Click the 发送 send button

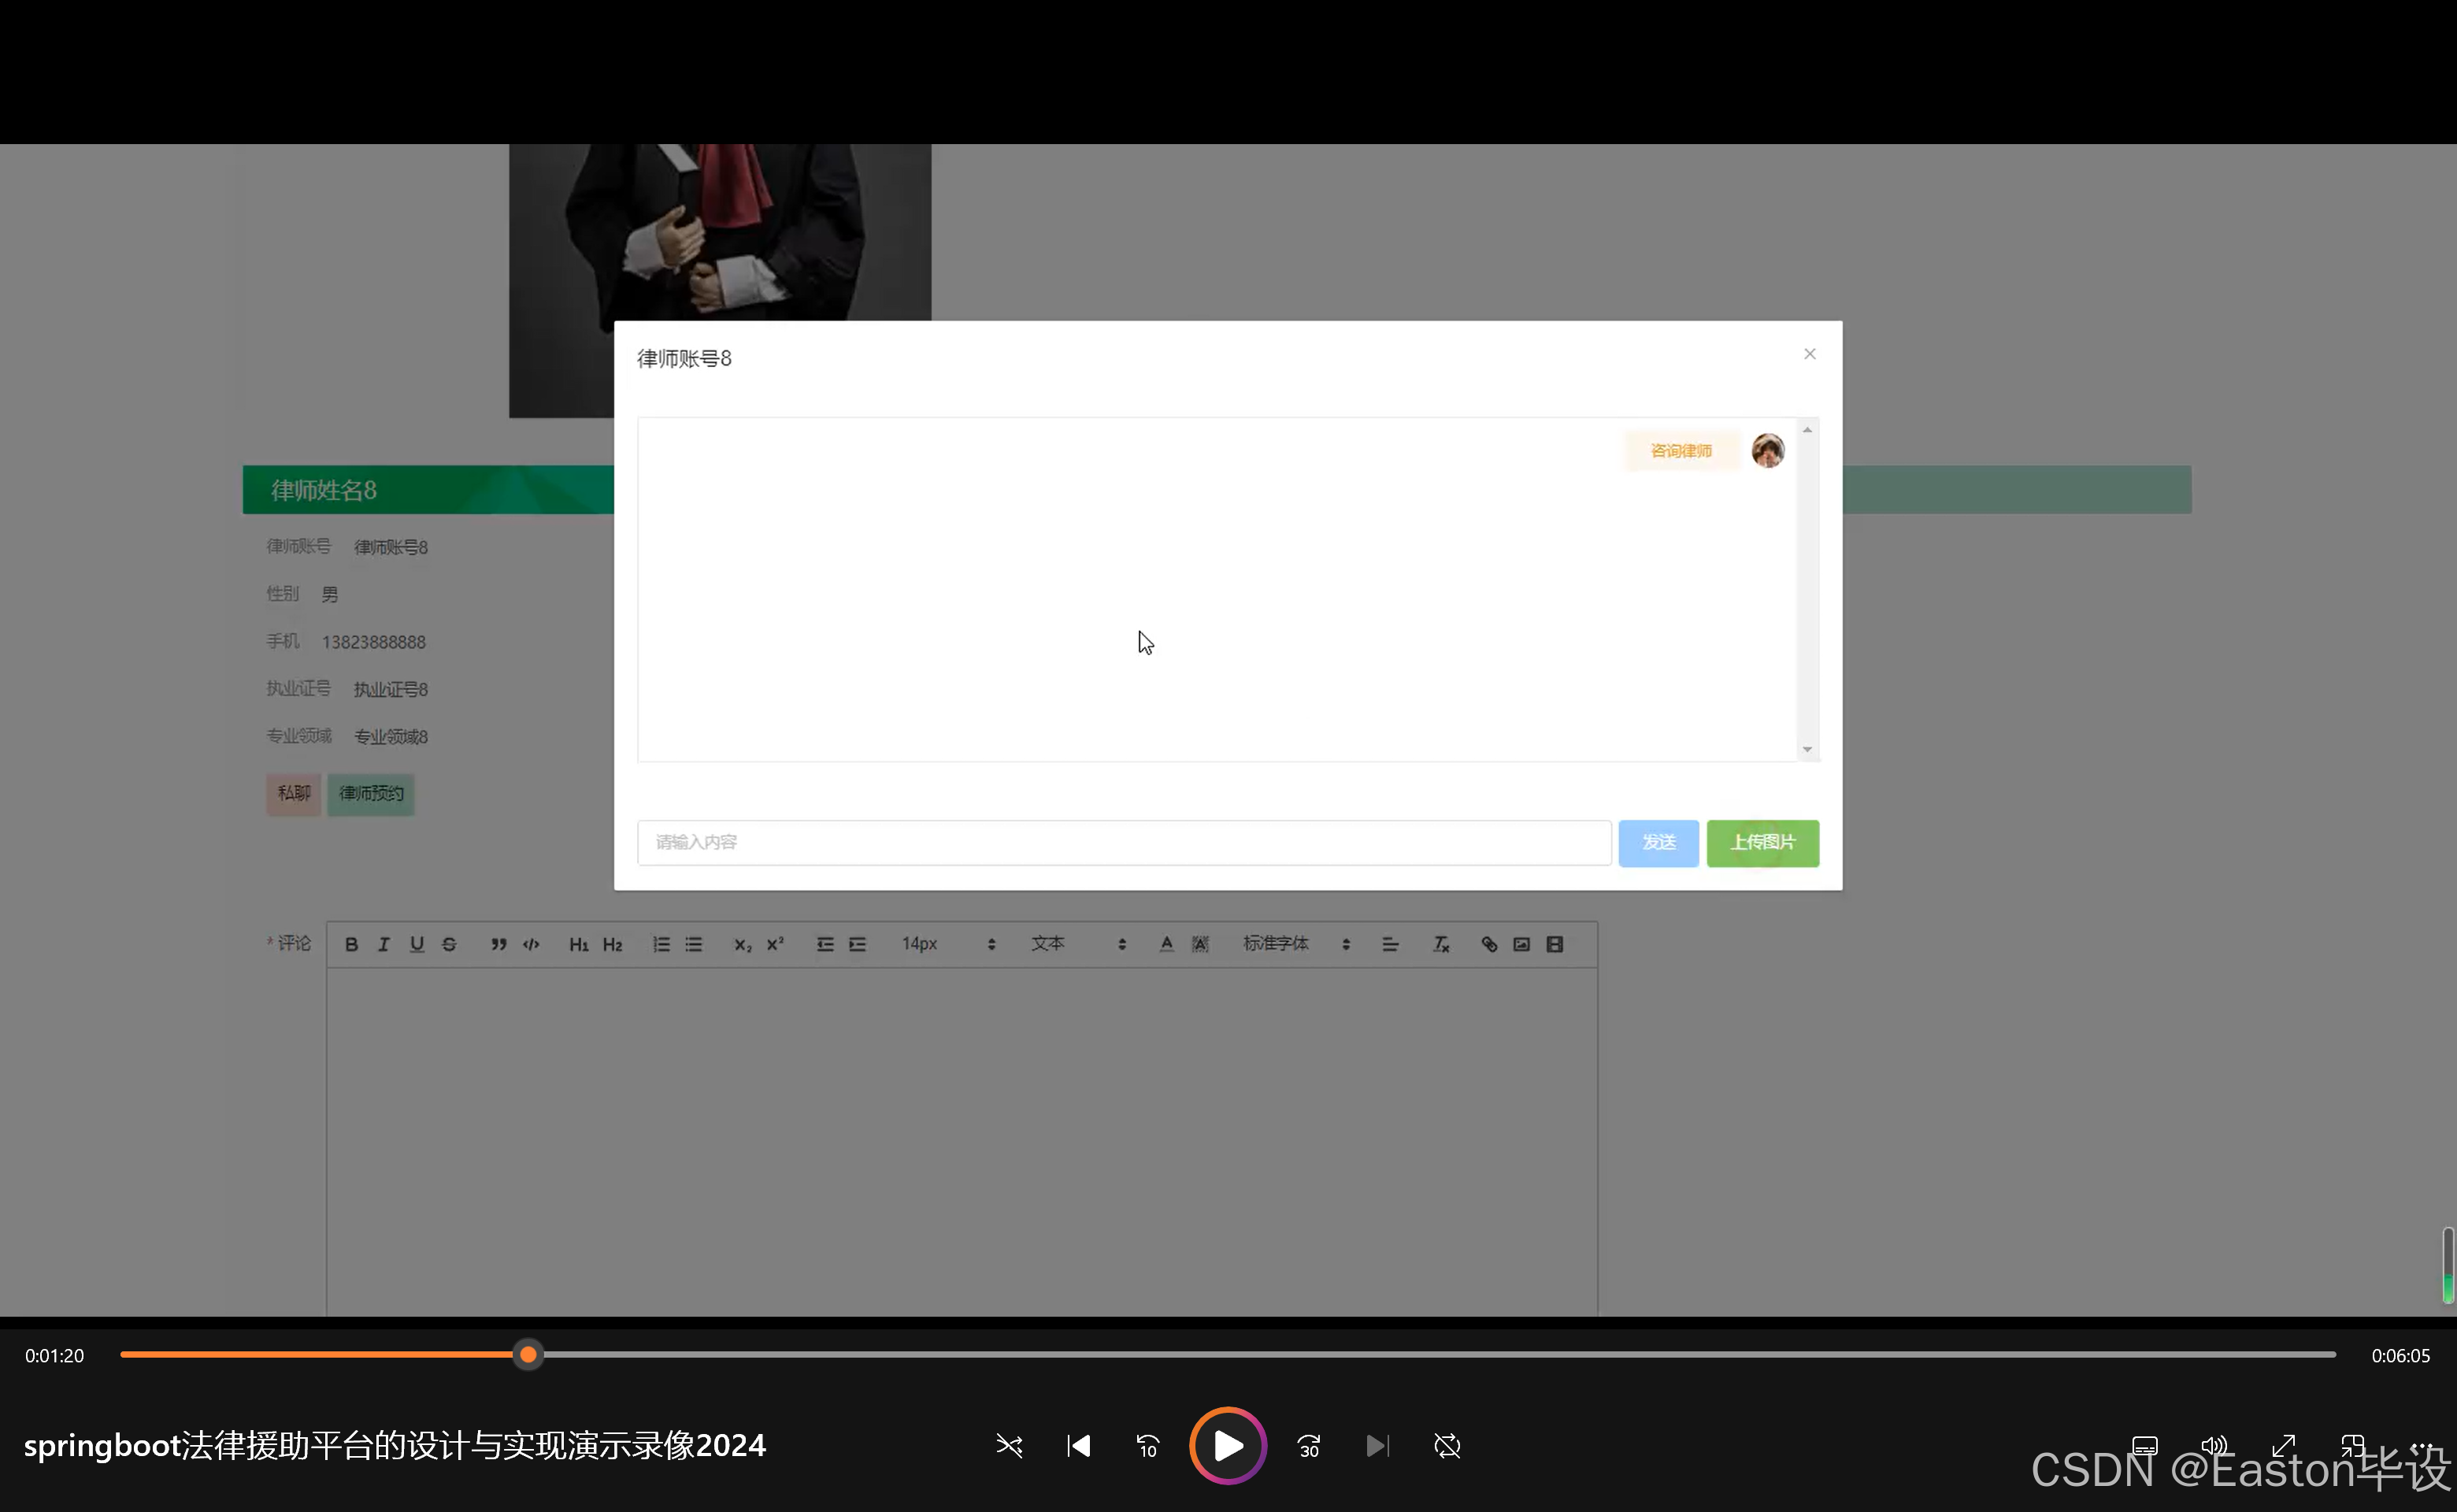tap(1658, 842)
